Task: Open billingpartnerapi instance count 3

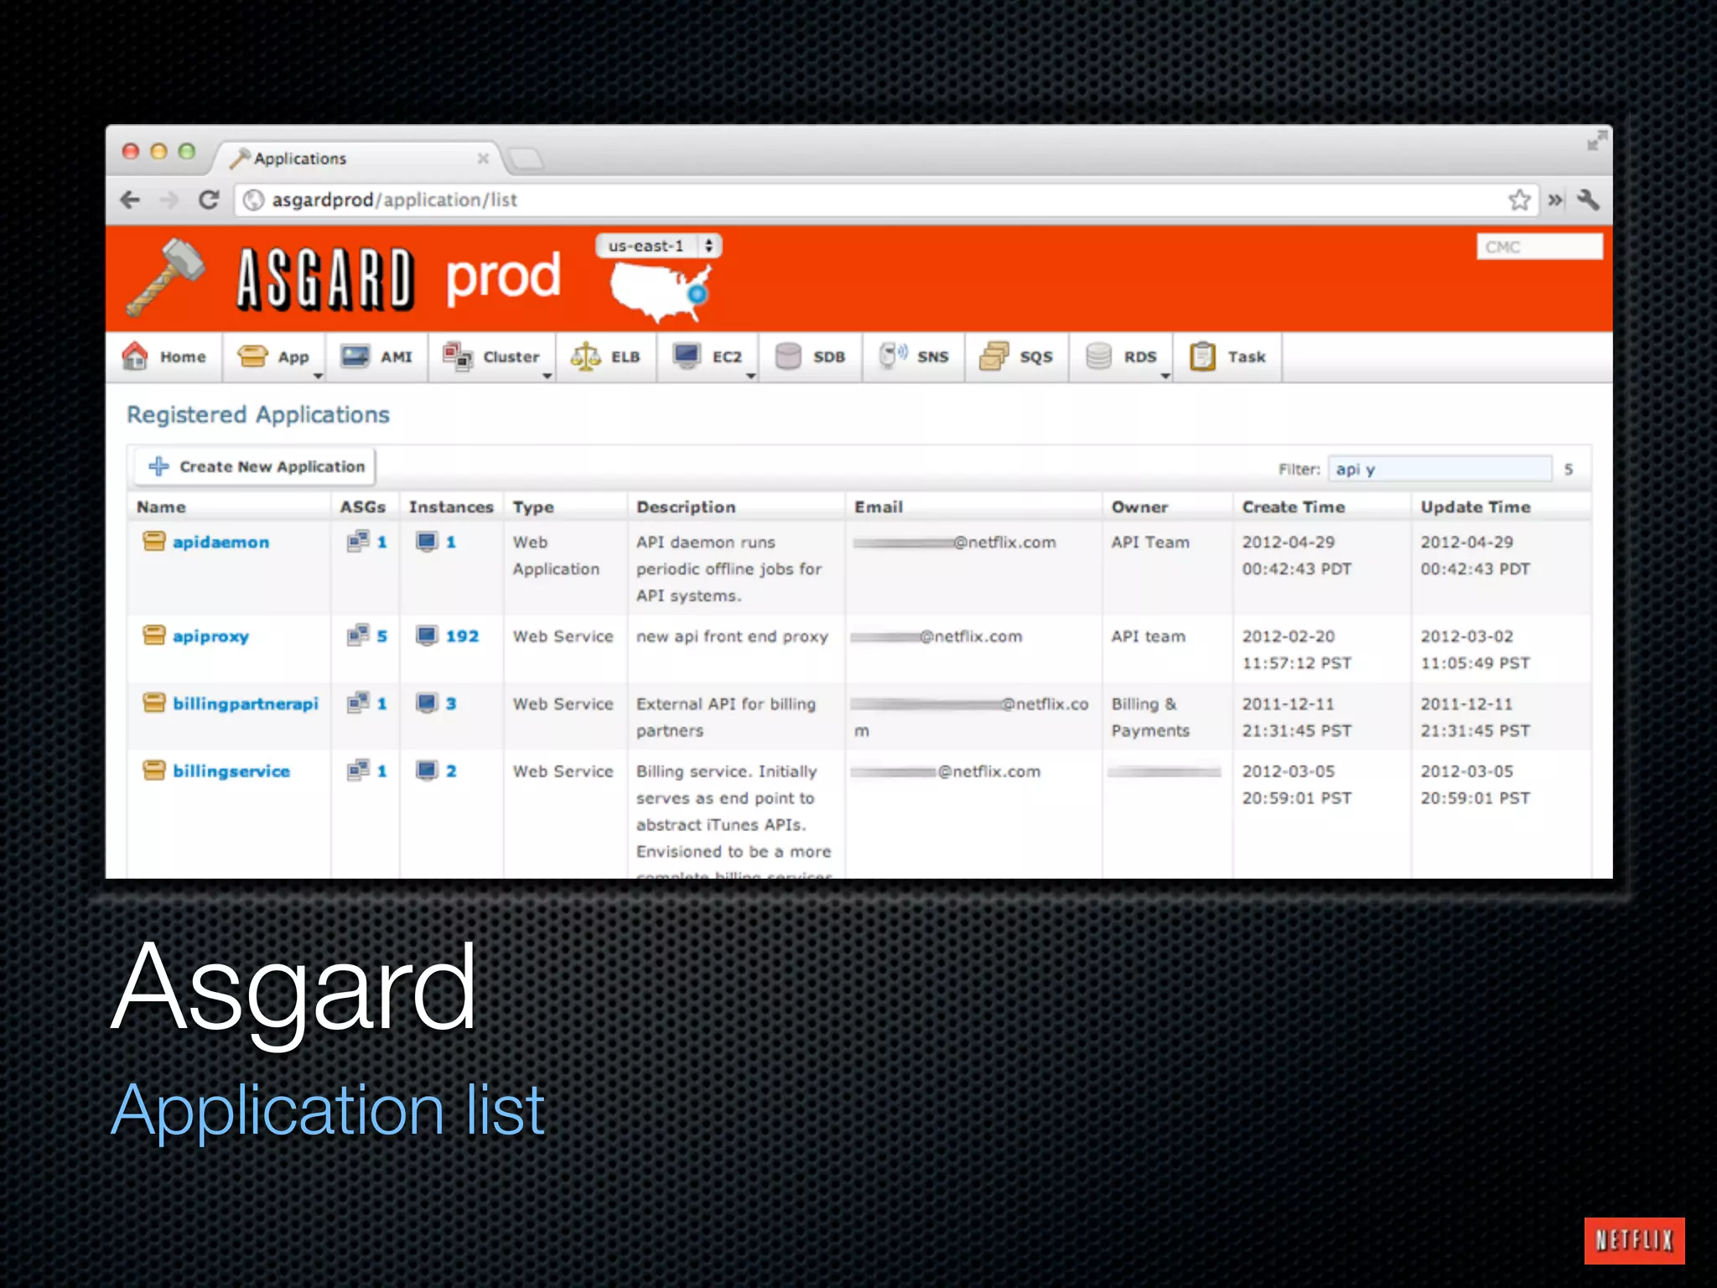Action: (x=451, y=704)
